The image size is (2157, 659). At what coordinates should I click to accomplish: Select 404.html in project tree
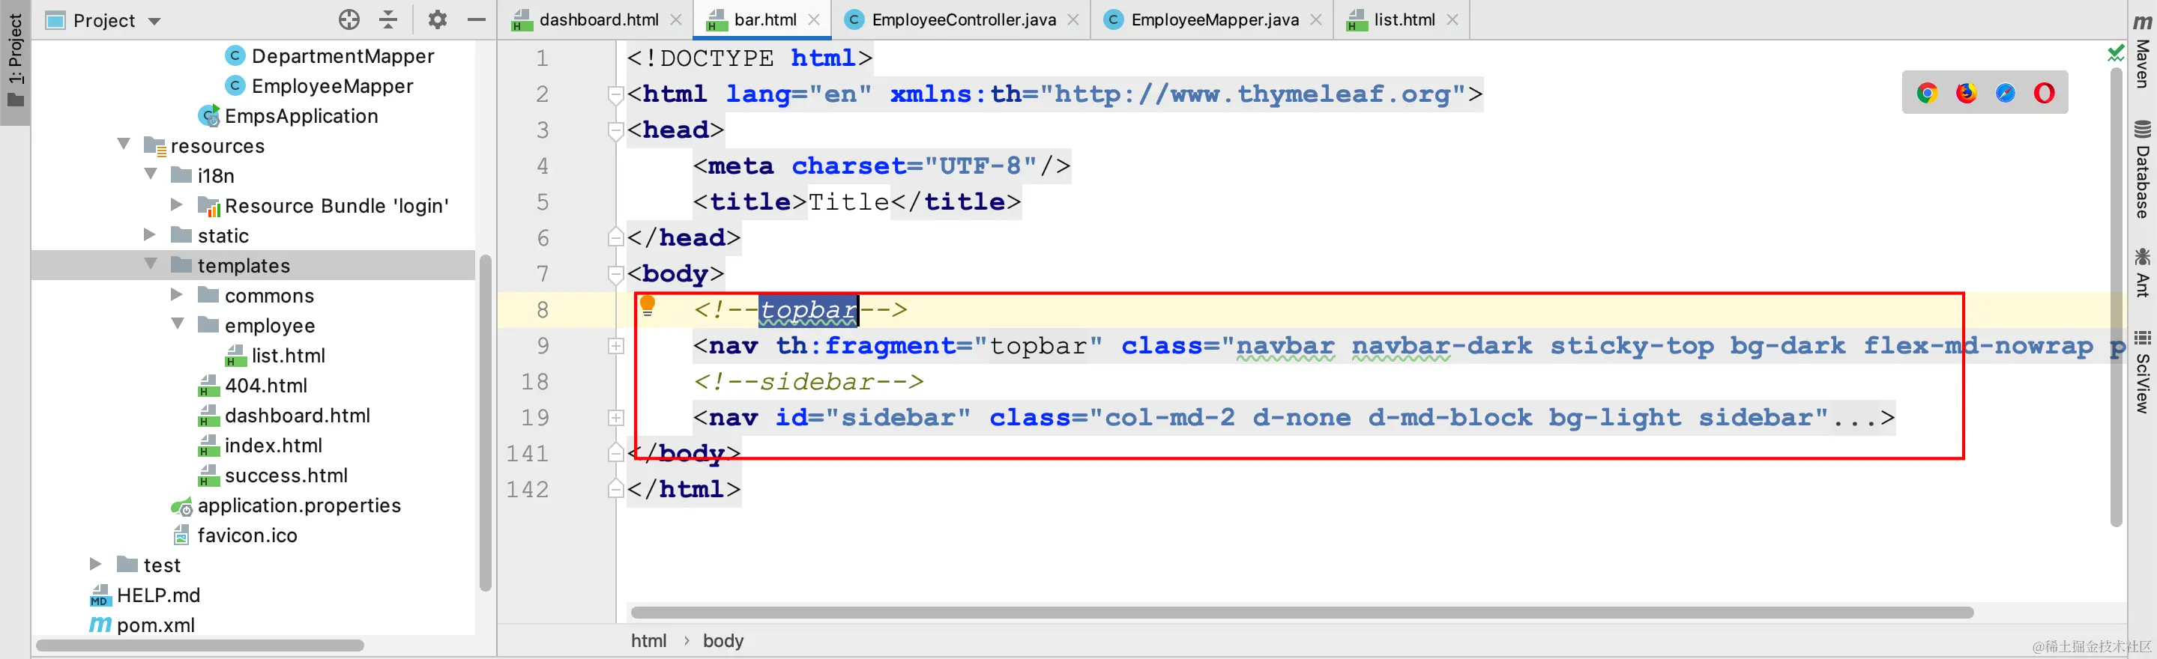tap(253, 386)
